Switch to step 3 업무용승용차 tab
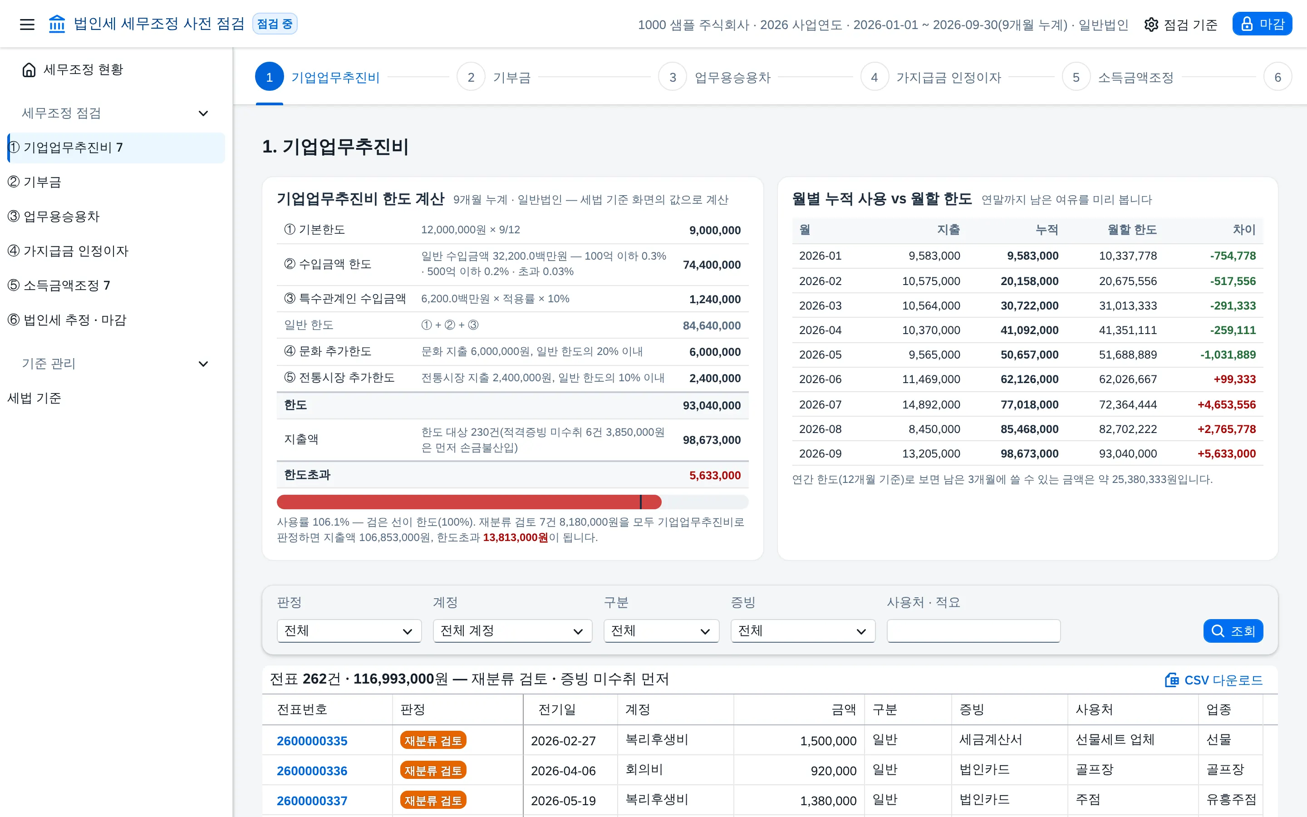 [x=714, y=77]
